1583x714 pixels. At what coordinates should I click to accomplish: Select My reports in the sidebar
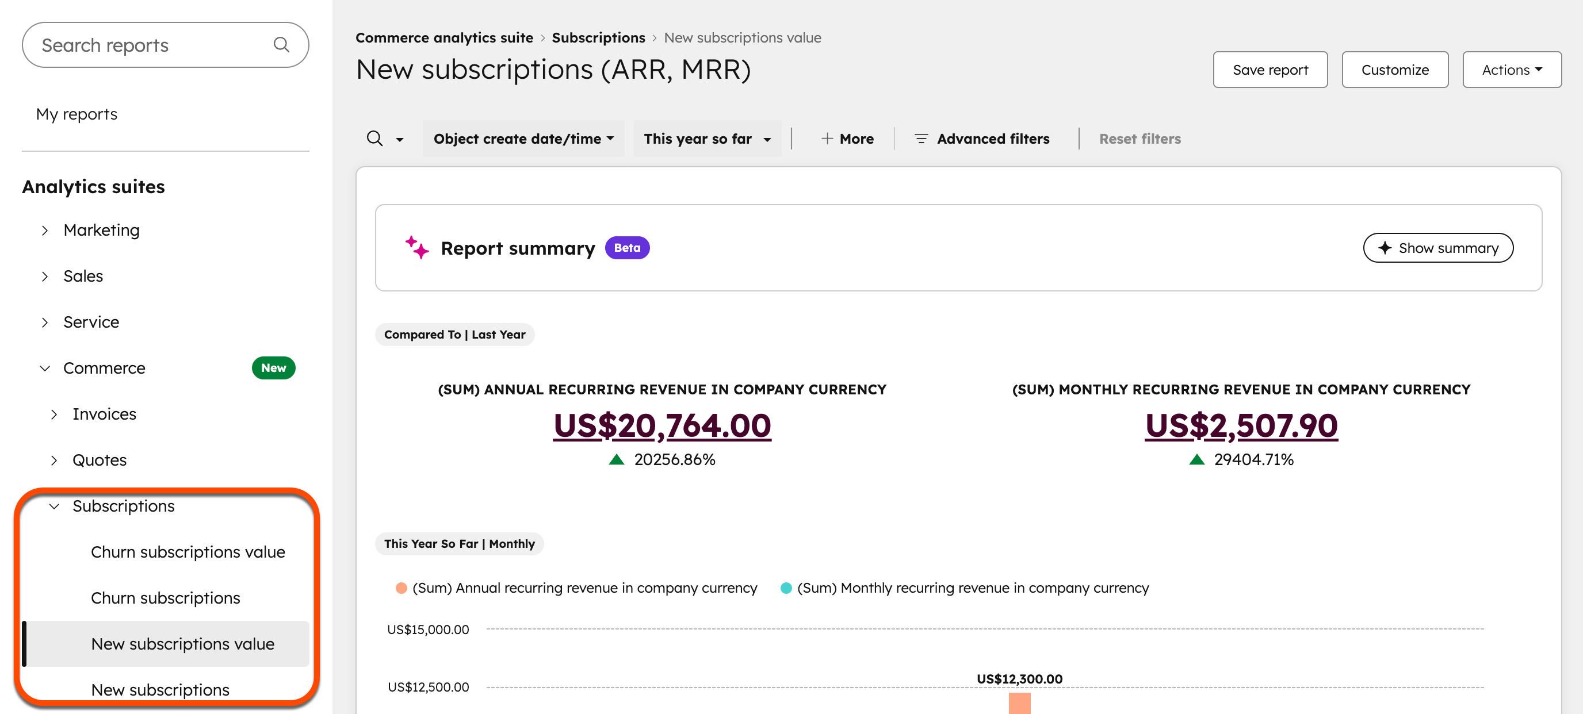pos(76,114)
